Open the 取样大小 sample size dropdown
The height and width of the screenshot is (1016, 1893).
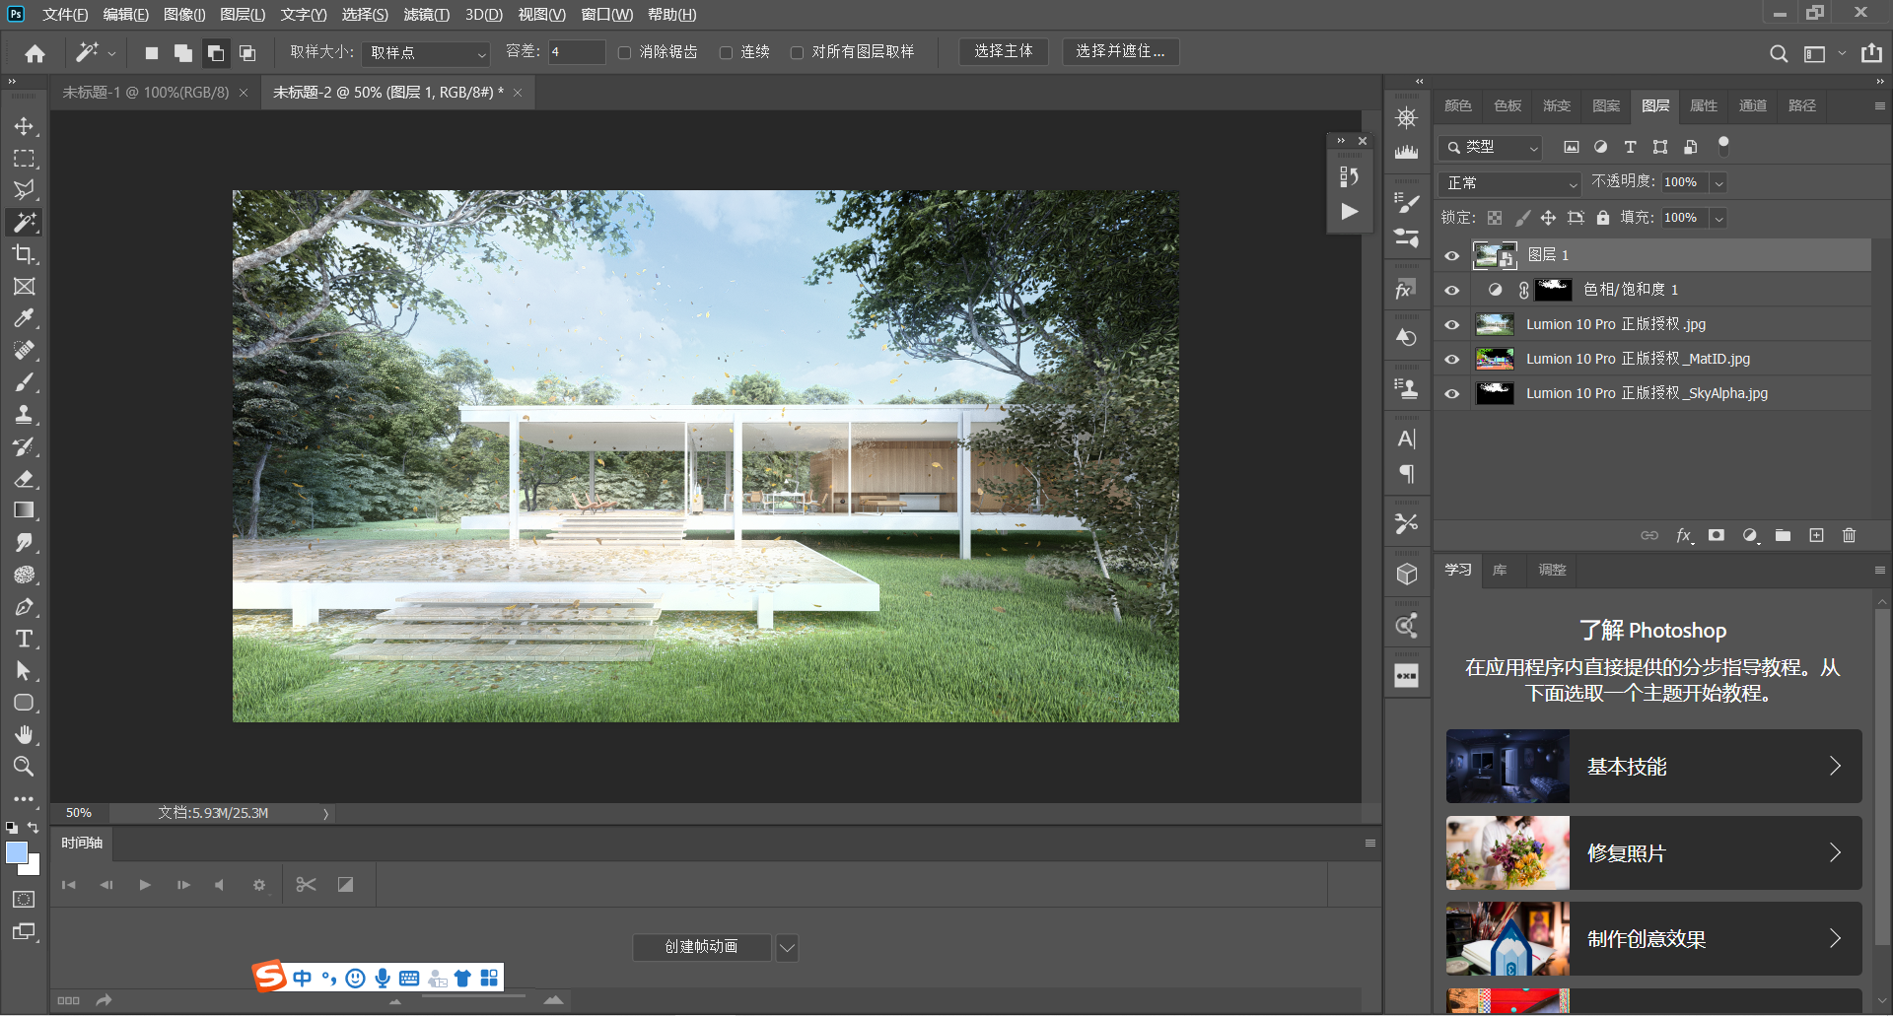pos(427,53)
